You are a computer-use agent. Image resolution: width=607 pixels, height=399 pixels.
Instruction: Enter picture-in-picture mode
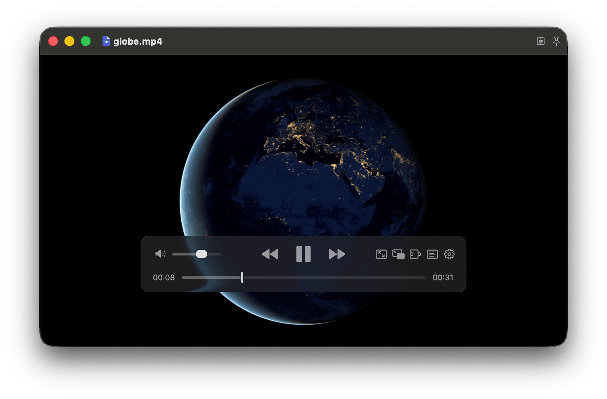pyautogui.click(x=398, y=254)
